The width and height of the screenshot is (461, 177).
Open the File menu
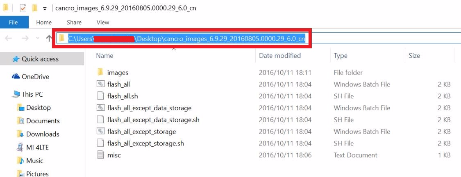13,22
